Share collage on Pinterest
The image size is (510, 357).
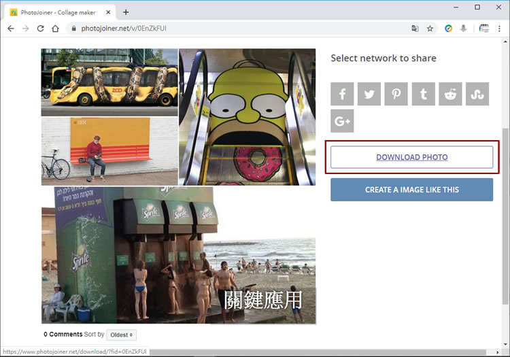(x=396, y=94)
